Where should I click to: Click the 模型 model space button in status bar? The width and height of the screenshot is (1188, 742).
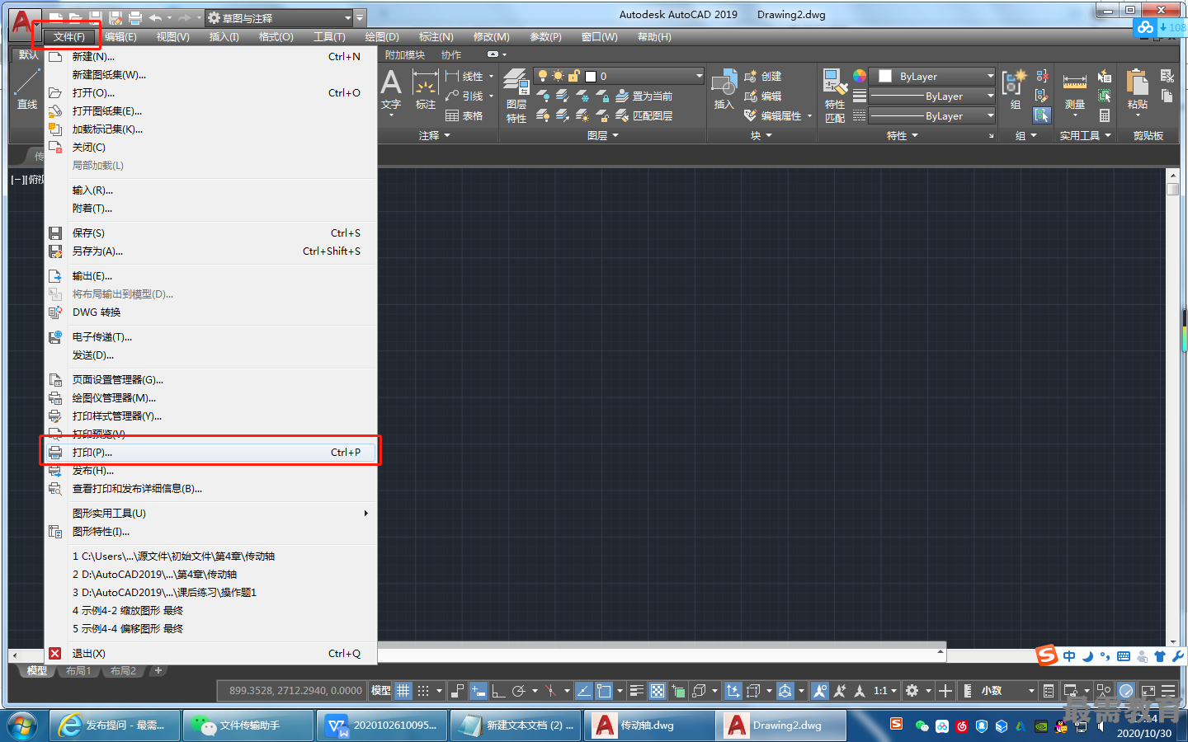380,691
